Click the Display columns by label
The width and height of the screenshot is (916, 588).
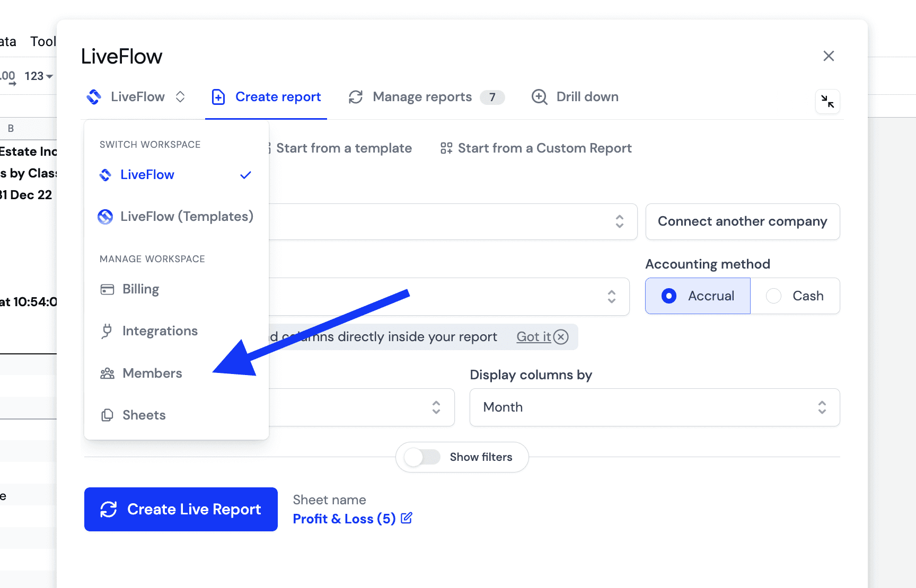pyautogui.click(x=531, y=375)
